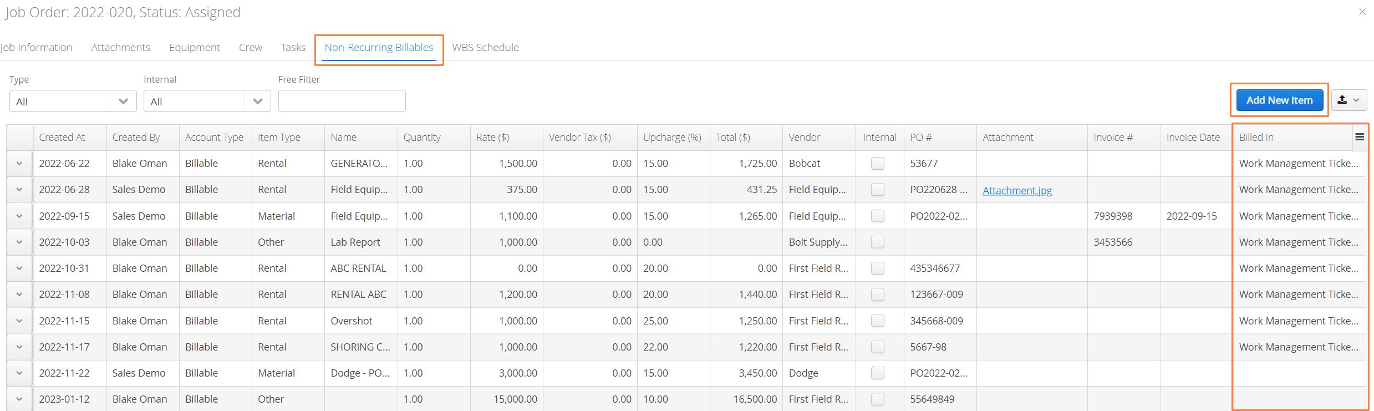This screenshot has height=411, width=1374.
Task: Focus the Free Filter text field
Action: pyautogui.click(x=342, y=101)
